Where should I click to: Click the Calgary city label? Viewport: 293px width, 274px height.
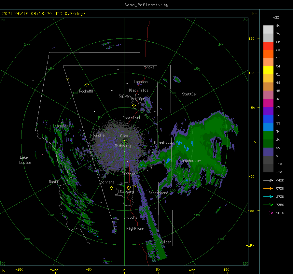pyautogui.click(x=127, y=192)
